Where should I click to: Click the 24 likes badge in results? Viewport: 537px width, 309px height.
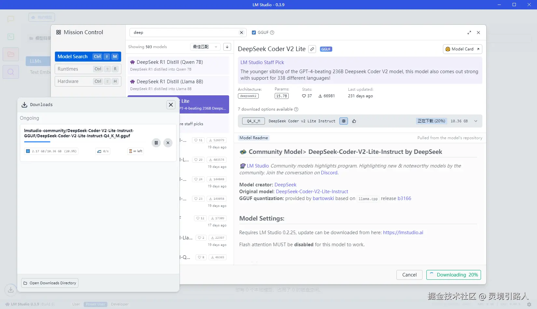pyautogui.click(x=198, y=179)
